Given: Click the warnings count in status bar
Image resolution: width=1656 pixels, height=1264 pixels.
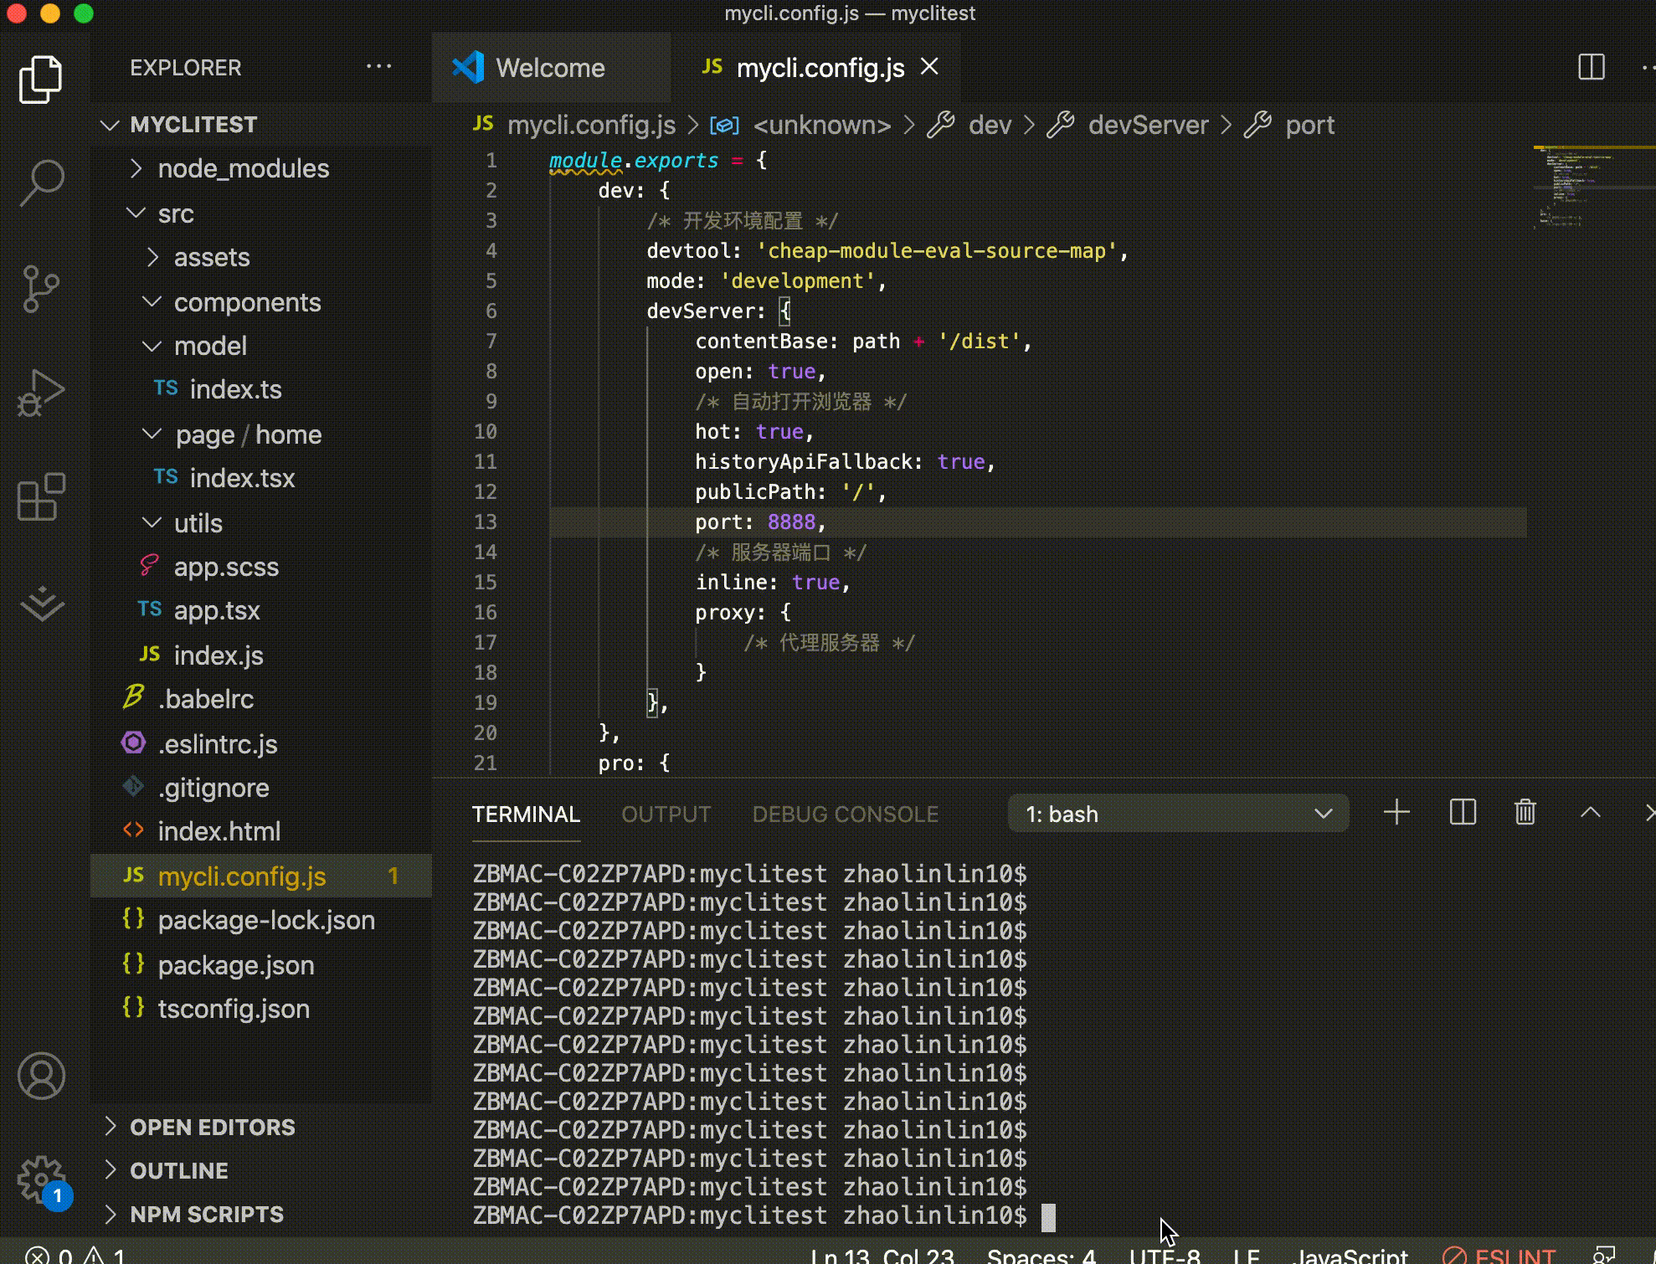Looking at the screenshot, I should [x=106, y=1256].
